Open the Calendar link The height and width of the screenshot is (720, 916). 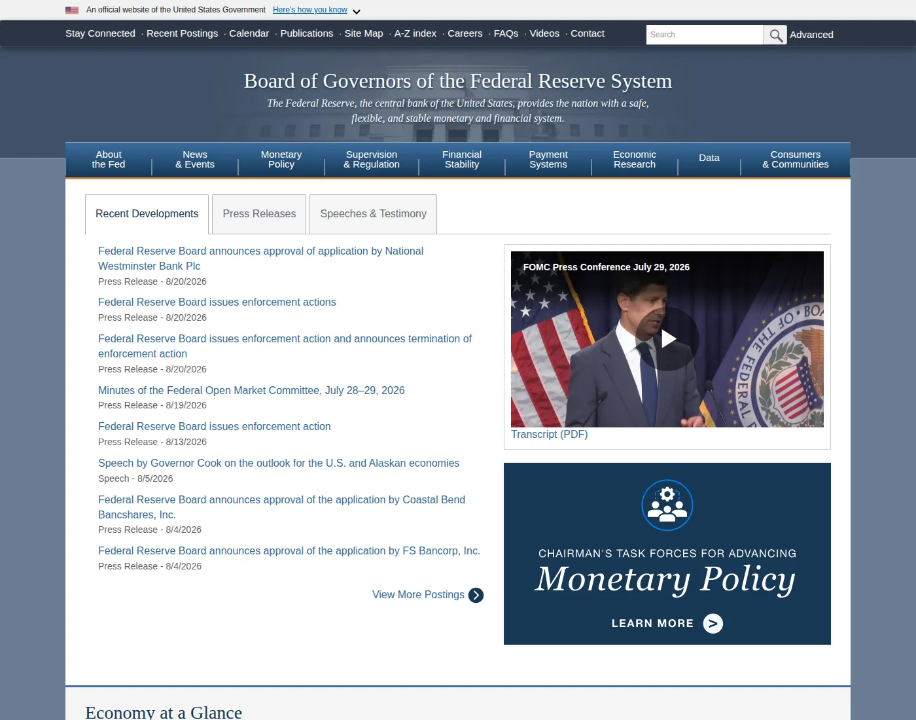point(249,33)
